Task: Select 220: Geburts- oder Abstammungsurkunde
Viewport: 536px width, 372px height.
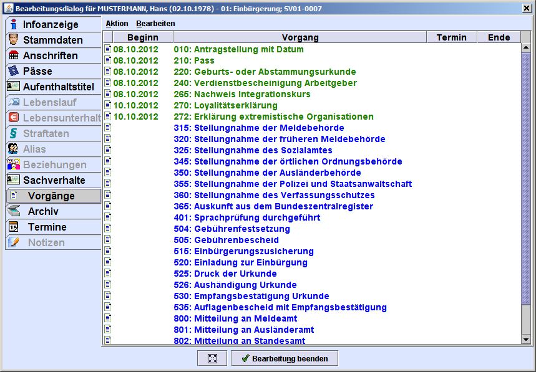Action: coord(265,72)
